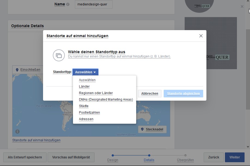Open Vorschau auf Mobilgerät preview
This screenshot has height=166, width=250.
tap(71, 157)
